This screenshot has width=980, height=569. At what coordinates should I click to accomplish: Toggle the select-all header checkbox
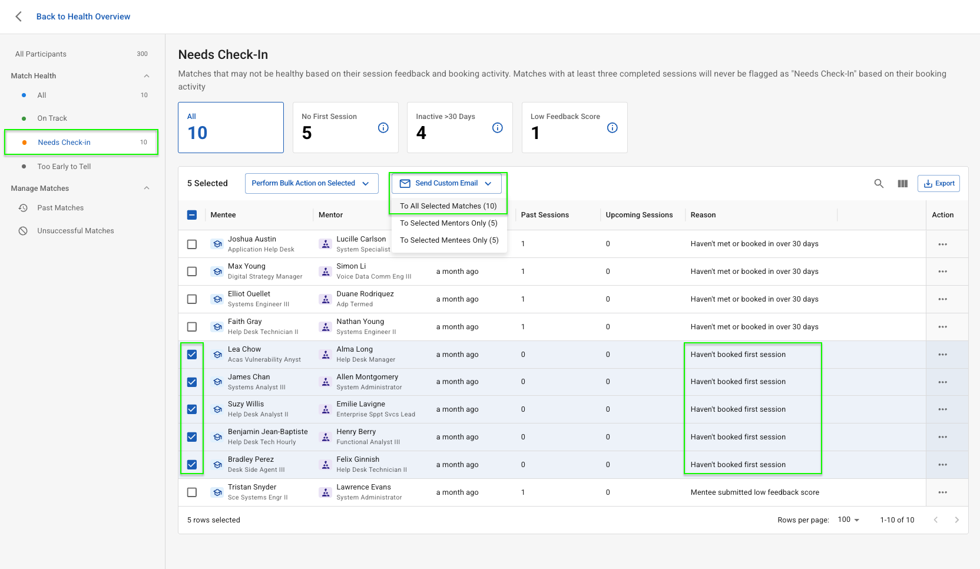tap(192, 215)
